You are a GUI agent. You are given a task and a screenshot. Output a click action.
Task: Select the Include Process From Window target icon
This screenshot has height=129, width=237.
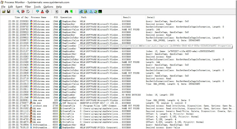pos(47,11)
